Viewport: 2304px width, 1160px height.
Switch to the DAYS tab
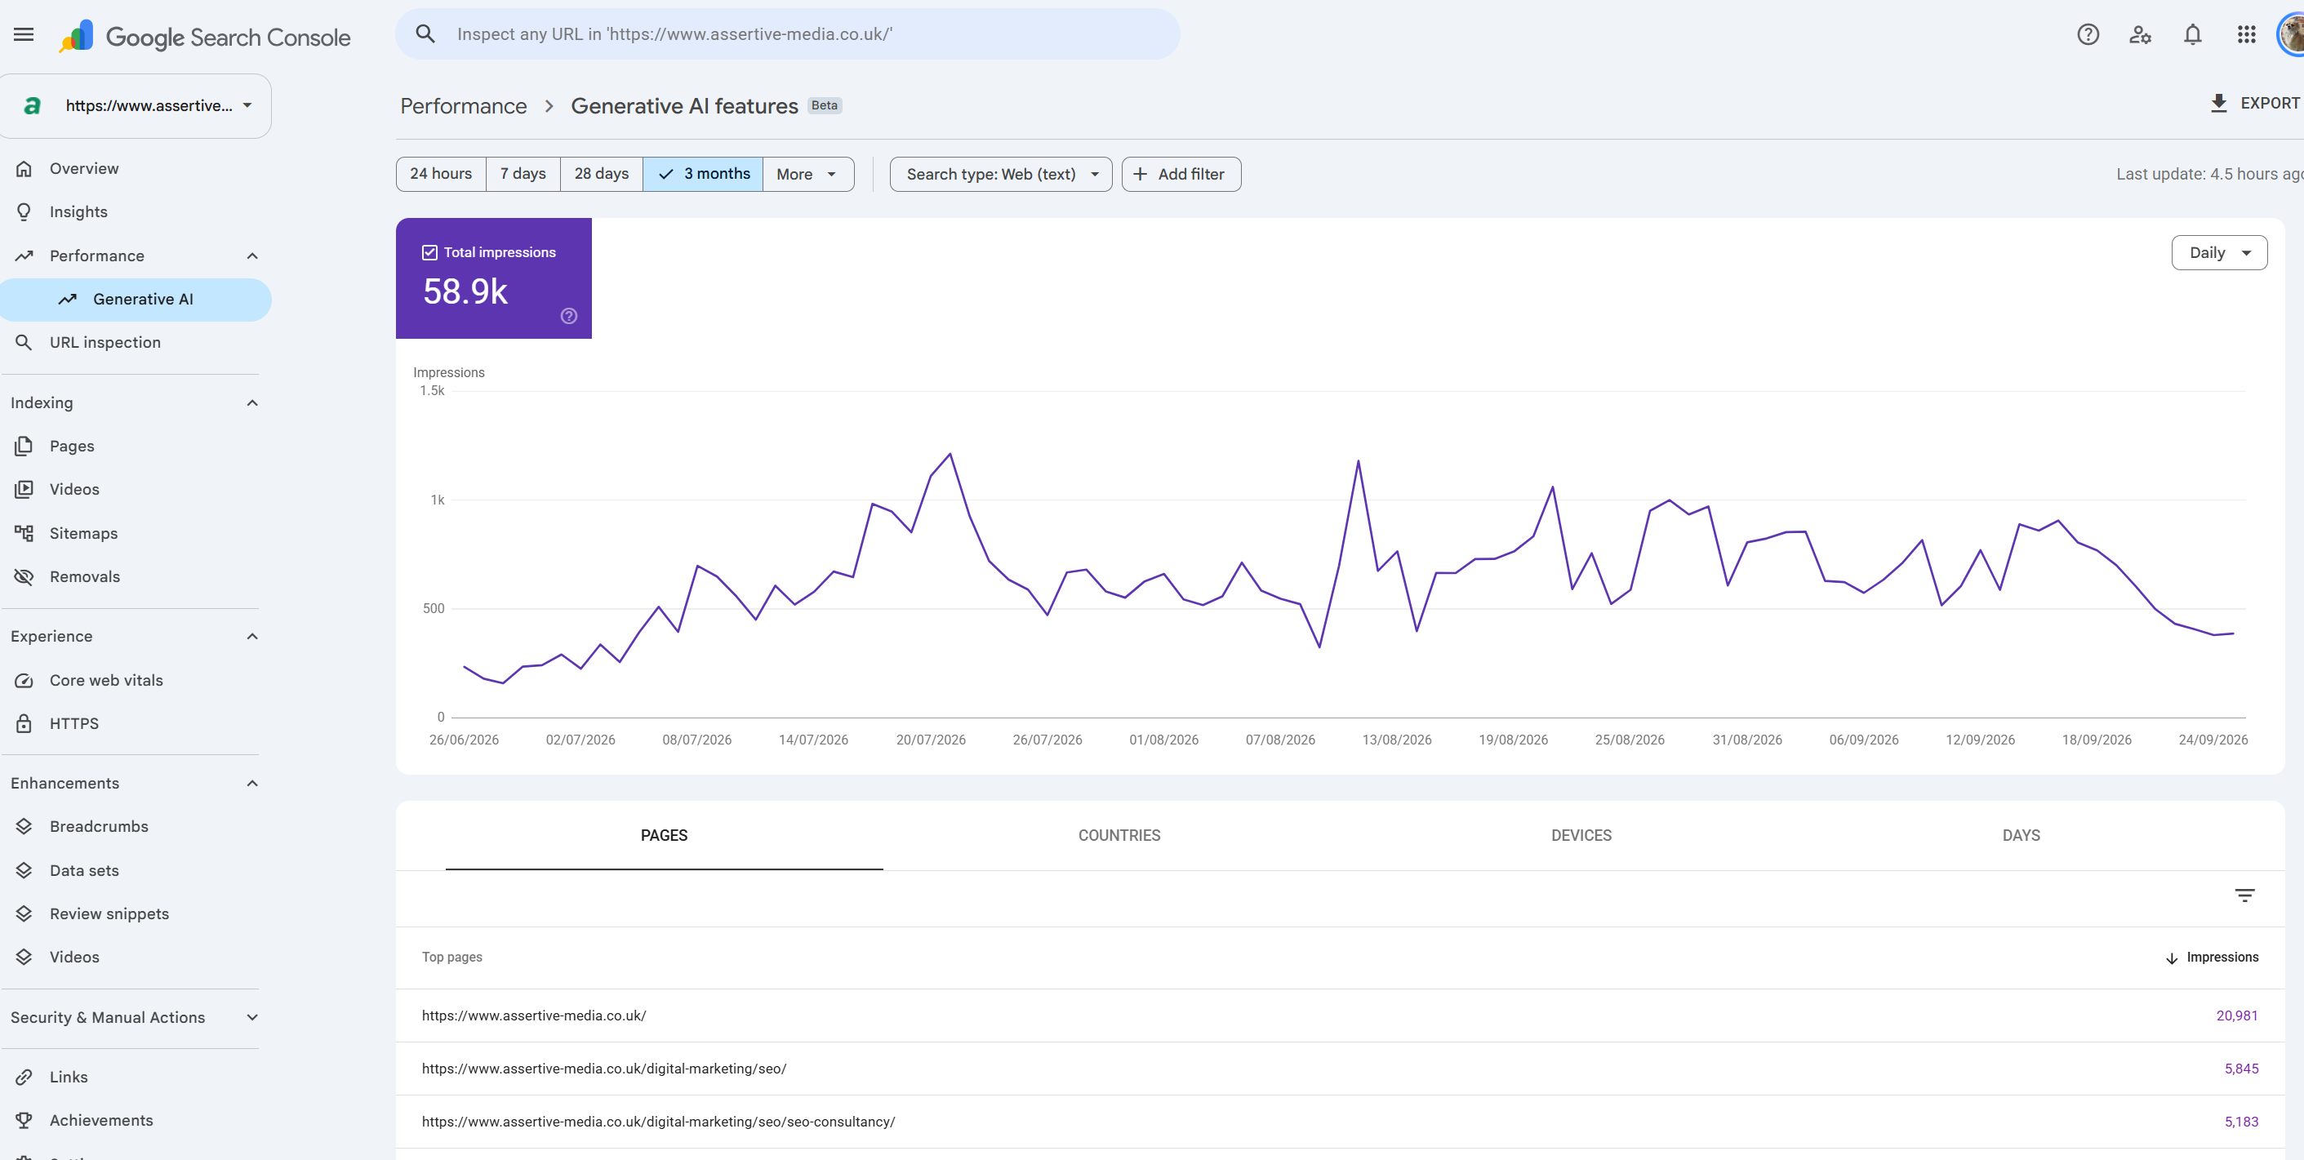[x=2021, y=835]
